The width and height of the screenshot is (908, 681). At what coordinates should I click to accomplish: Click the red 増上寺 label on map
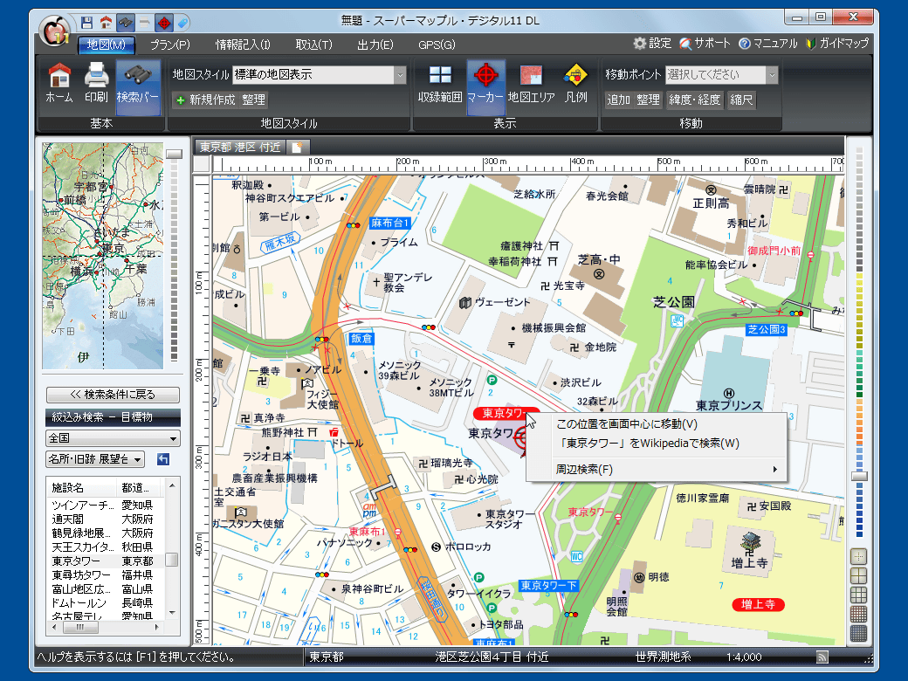[x=758, y=604]
